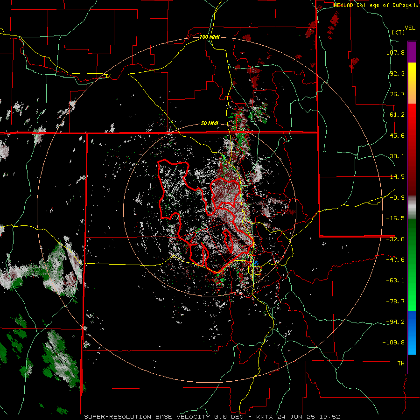Click the 76.7 legend value

click(397, 94)
